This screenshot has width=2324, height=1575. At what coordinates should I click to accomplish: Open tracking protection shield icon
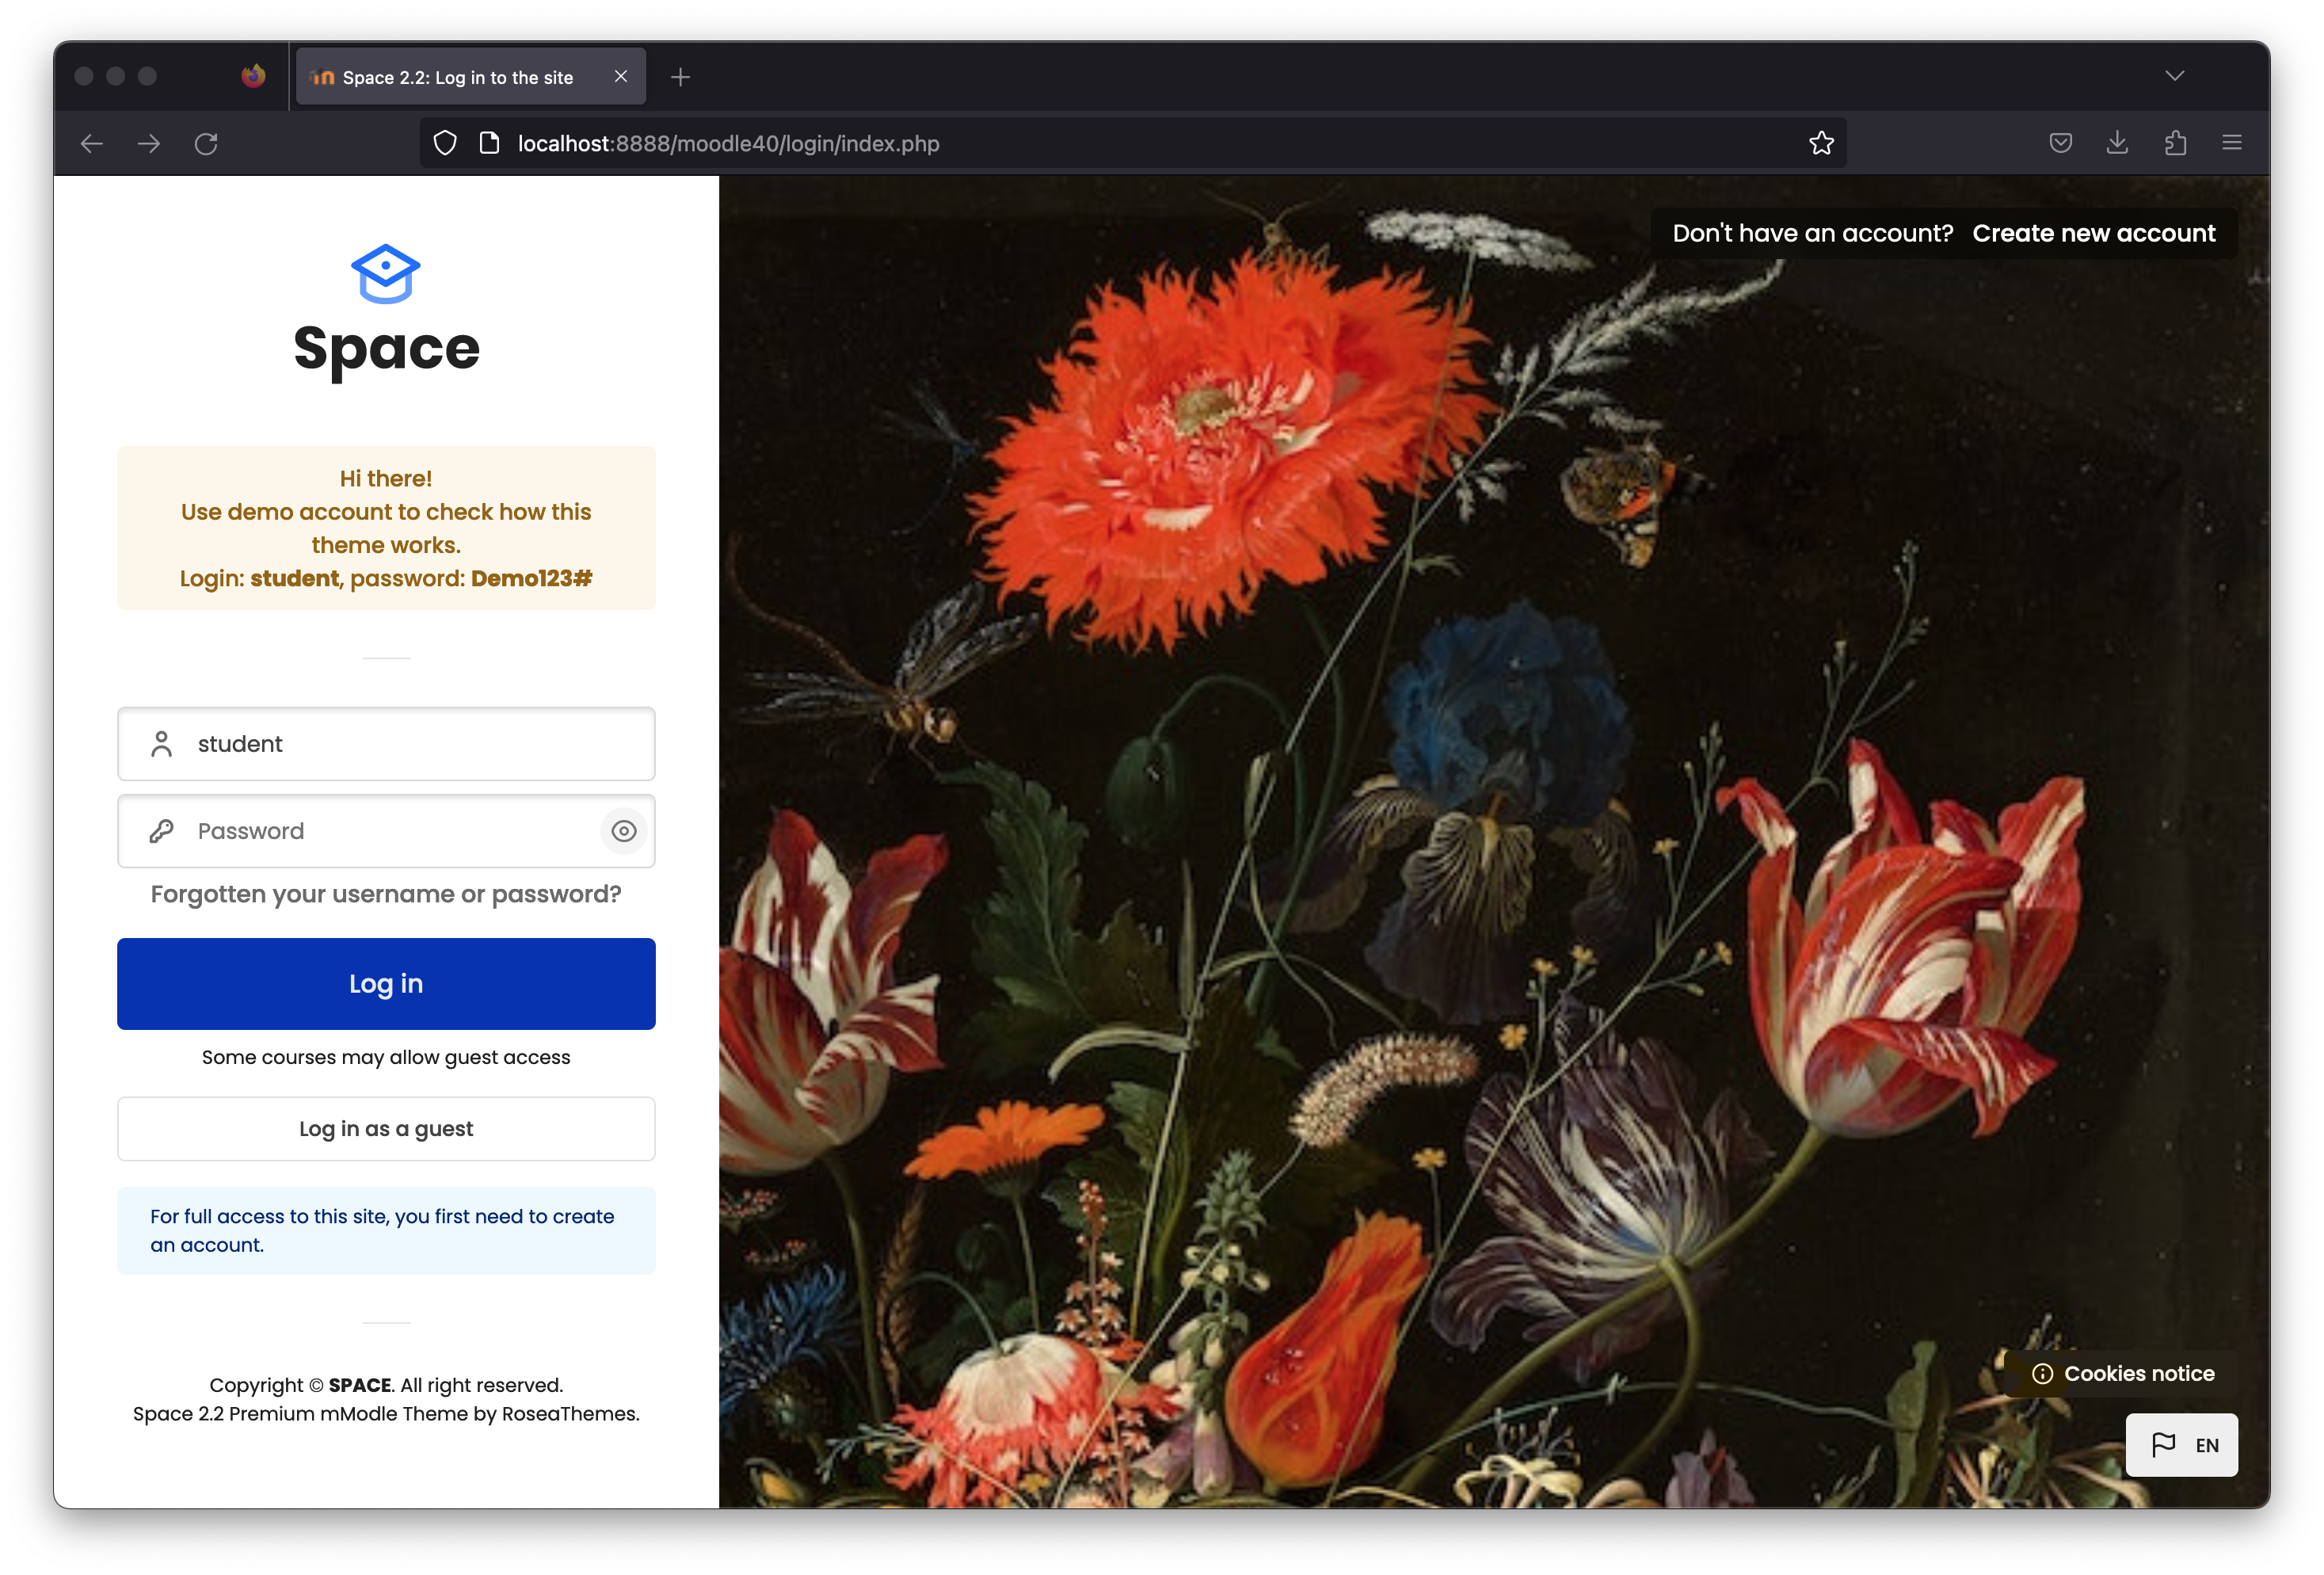pyautogui.click(x=445, y=143)
